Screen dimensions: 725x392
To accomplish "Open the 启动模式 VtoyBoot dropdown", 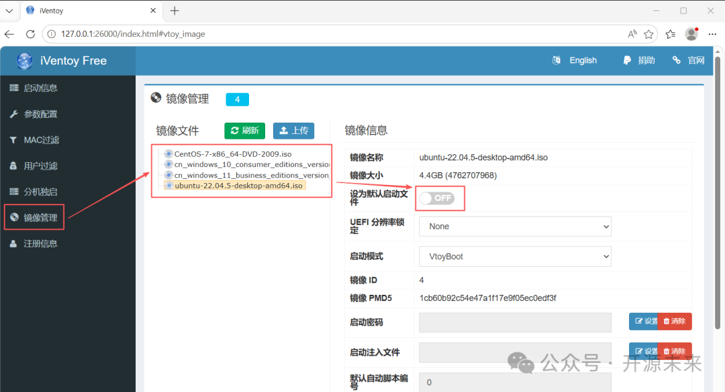I will (x=515, y=256).
